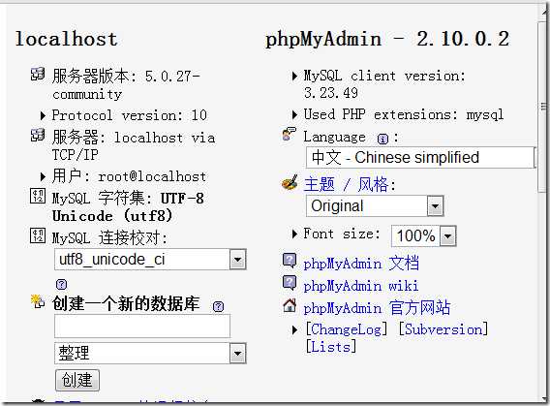Click the arrow bullet before 用户: root@localhost
Viewport: 550px width, 406px height.
(43, 176)
